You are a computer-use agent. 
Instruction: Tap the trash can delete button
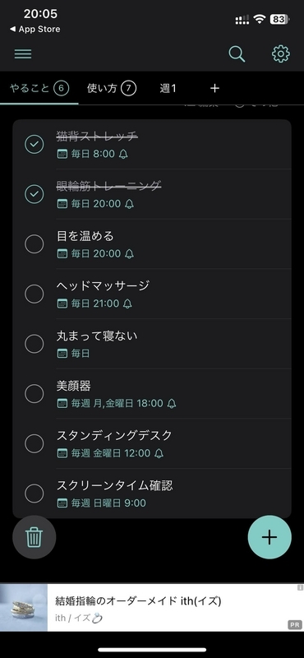click(34, 537)
